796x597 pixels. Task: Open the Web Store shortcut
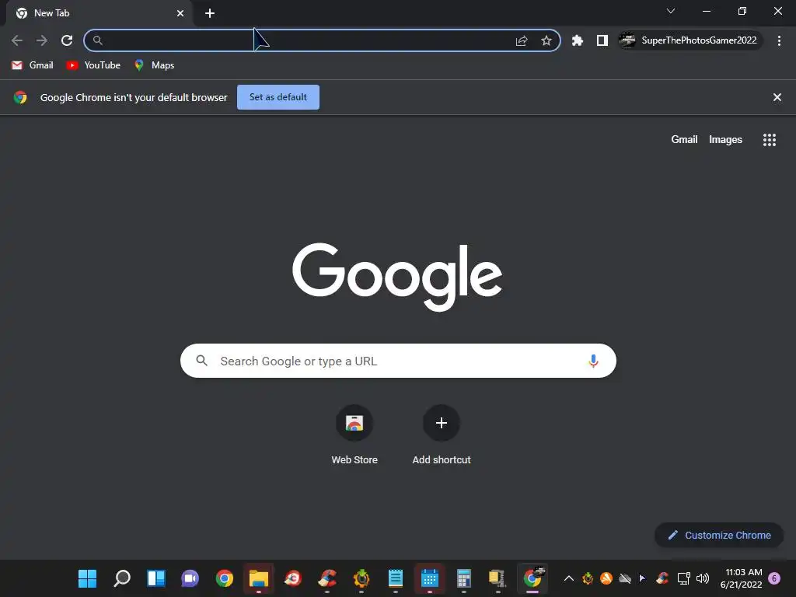coord(354,435)
